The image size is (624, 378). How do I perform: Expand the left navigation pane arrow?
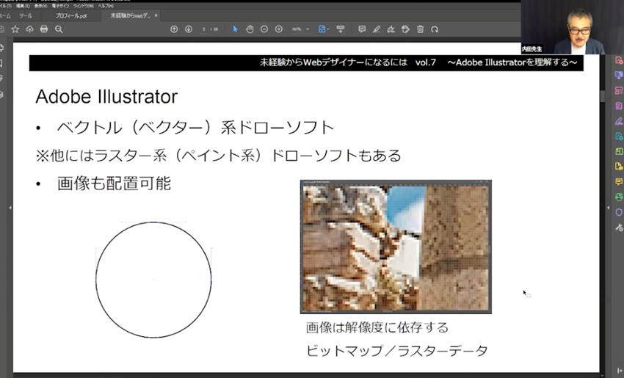(x=10, y=208)
